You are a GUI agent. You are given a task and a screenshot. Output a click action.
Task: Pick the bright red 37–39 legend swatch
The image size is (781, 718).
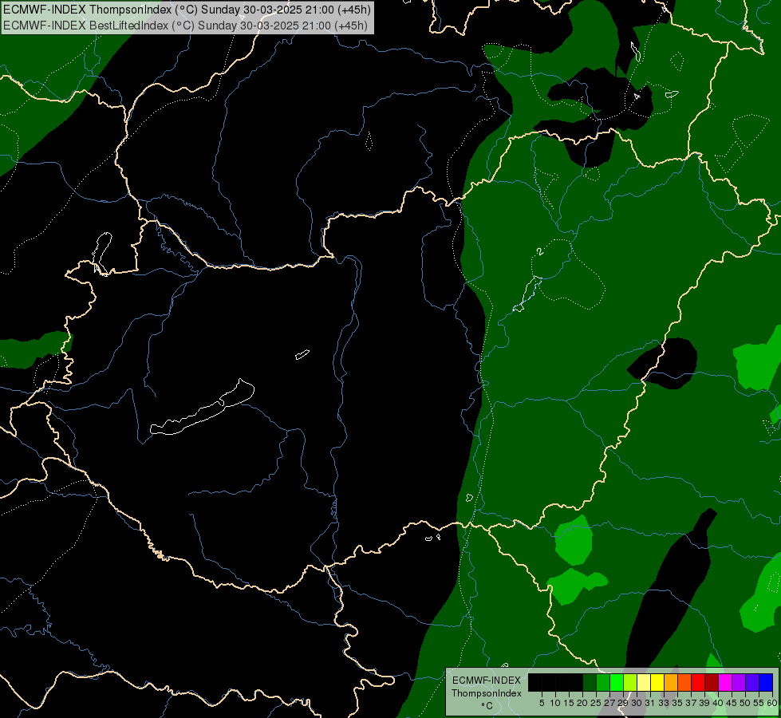click(698, 682)
